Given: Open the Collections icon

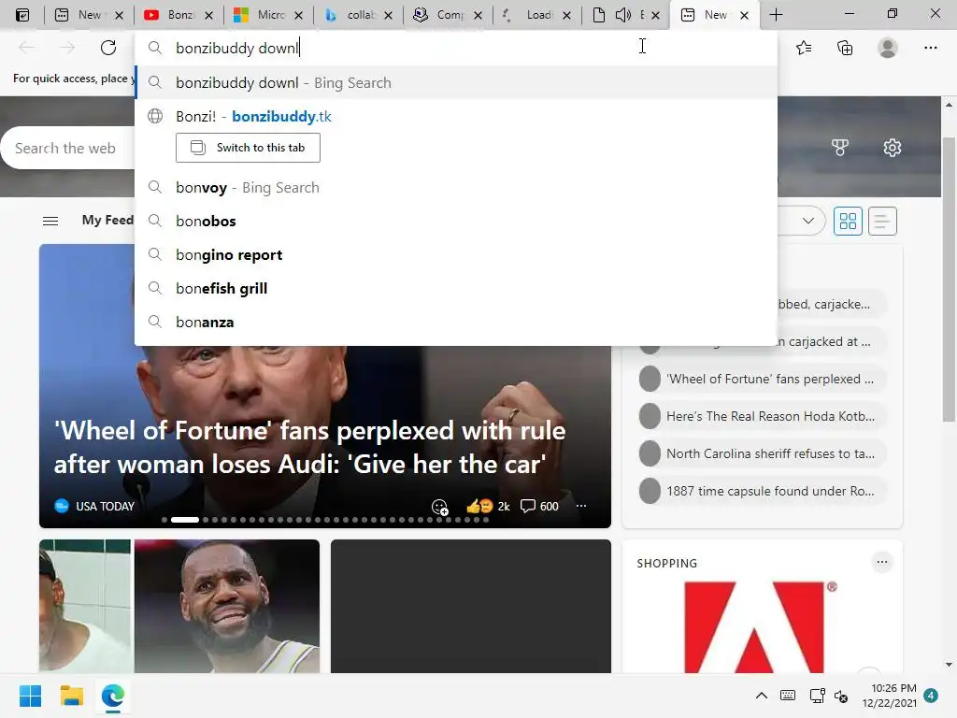Looking at the screenshot, I should click(845, 48).
